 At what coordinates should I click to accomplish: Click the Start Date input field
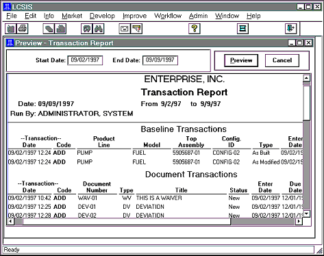[x=85, y=60]
